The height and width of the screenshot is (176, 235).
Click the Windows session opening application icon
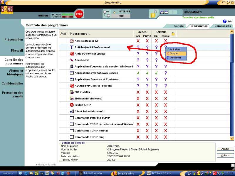click(x=72, y=67)
